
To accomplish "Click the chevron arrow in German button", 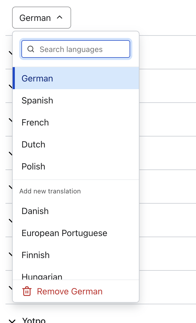I will tap(60, 17).
